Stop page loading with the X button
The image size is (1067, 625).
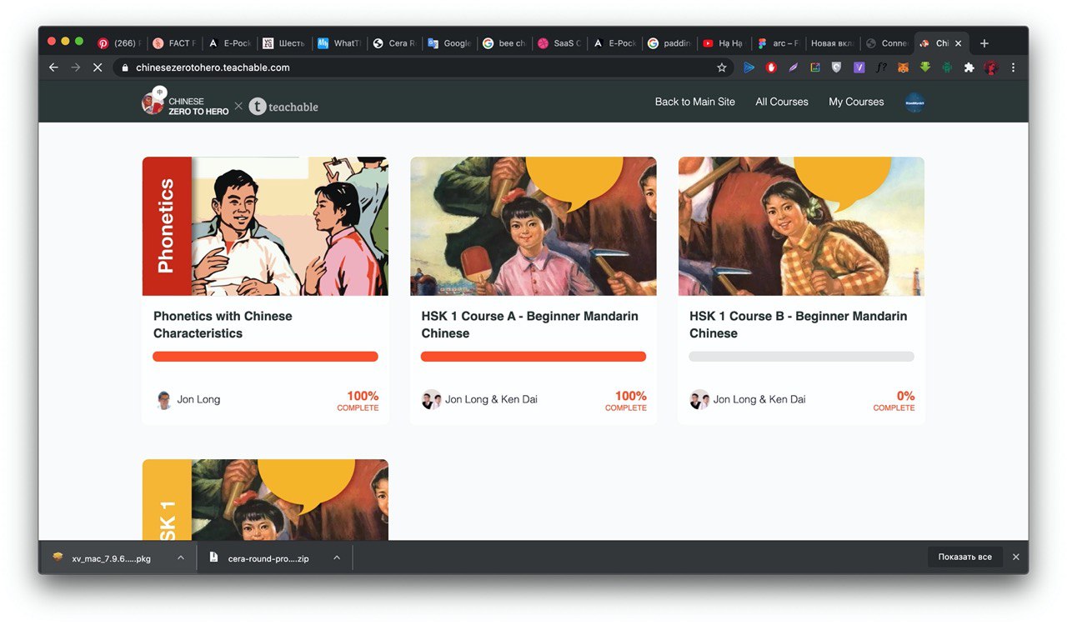pos(98,67)
